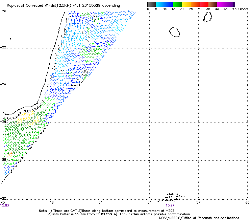
Task: Click the Rapidscat Corrected Winds title text
Action: tap(63, 5)
